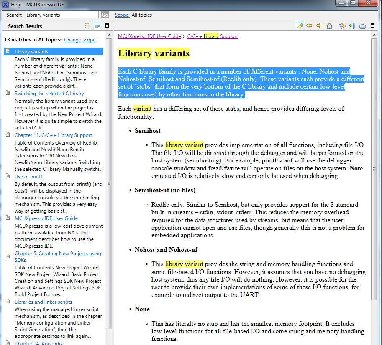Open Switching the selected C library result
382x345 pixels.
click(x=49, y=94)
